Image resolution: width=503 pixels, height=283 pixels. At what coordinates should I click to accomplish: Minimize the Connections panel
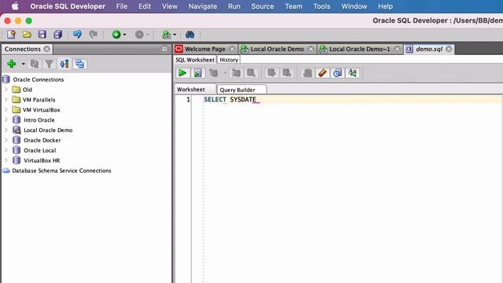(164, 49)
